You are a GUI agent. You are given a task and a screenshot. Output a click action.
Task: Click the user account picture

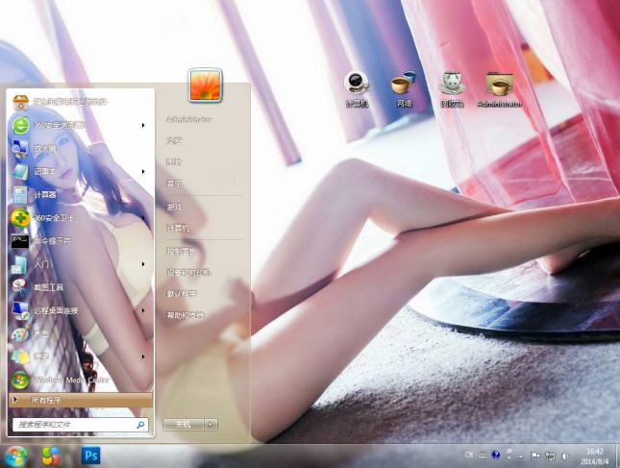(x=205, y=86)
